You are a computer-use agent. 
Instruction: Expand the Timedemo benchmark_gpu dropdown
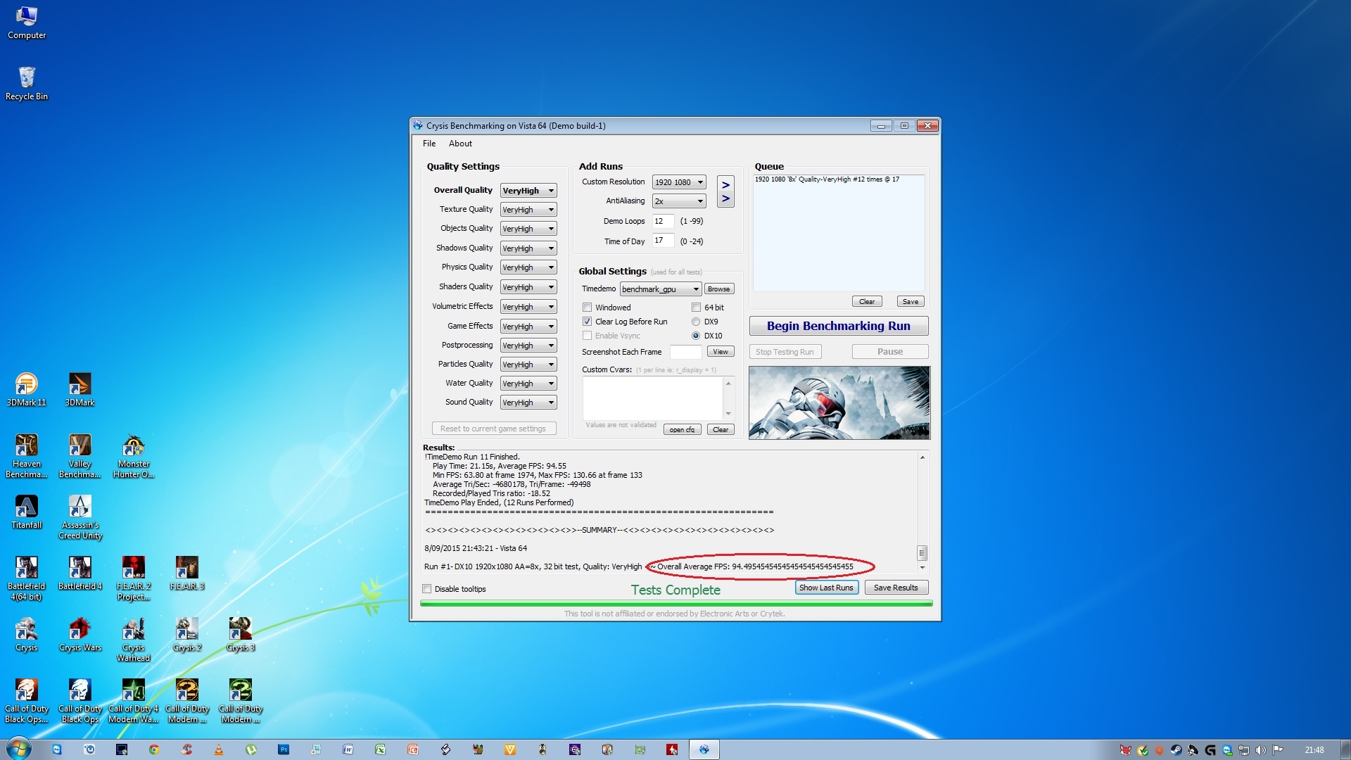coord(660,289)
